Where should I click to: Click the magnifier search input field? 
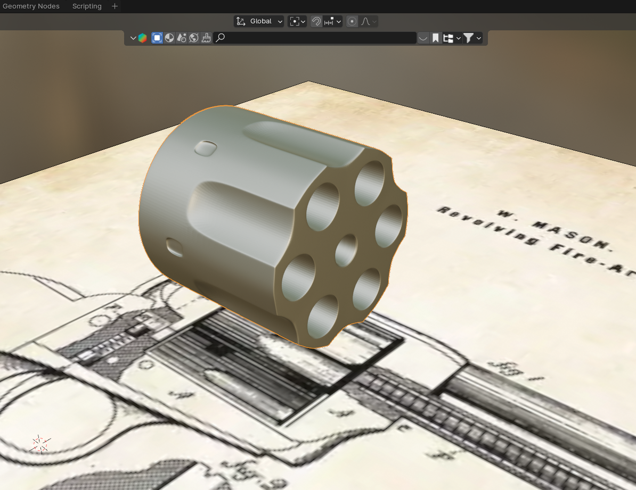pos(314,38)
